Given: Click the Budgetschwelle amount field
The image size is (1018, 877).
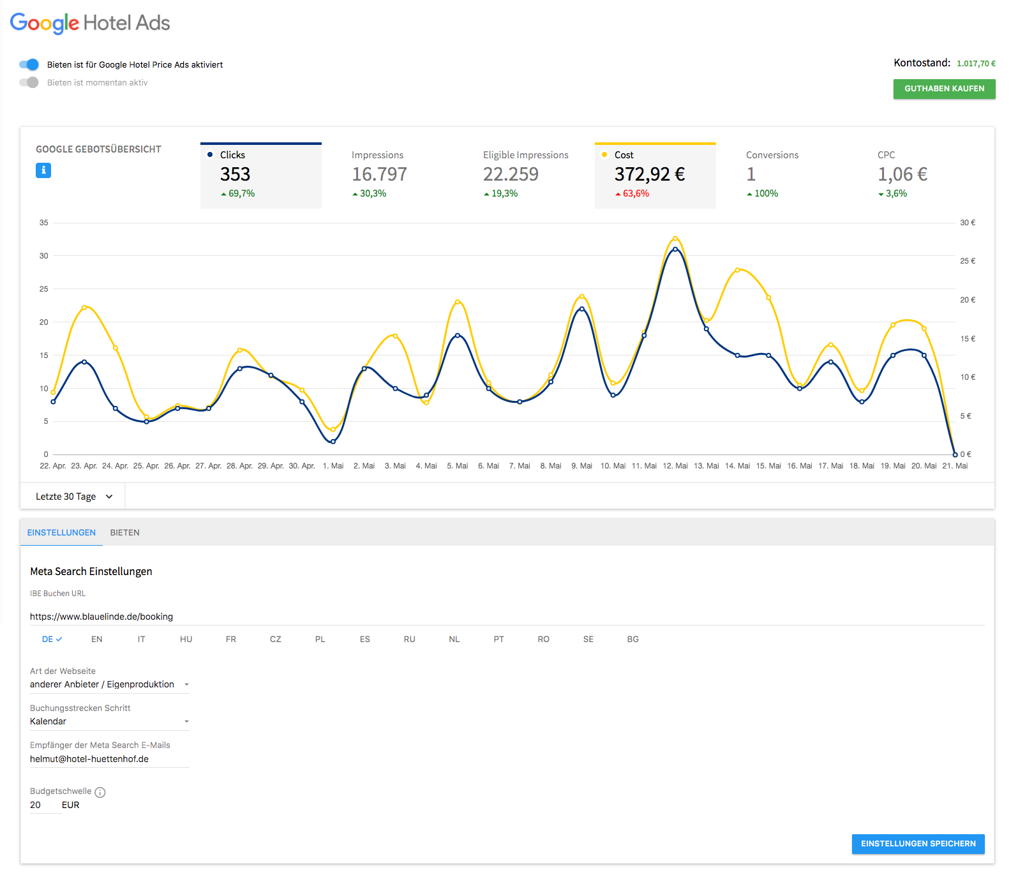Looking at the screenshot, I should point(45,805).
